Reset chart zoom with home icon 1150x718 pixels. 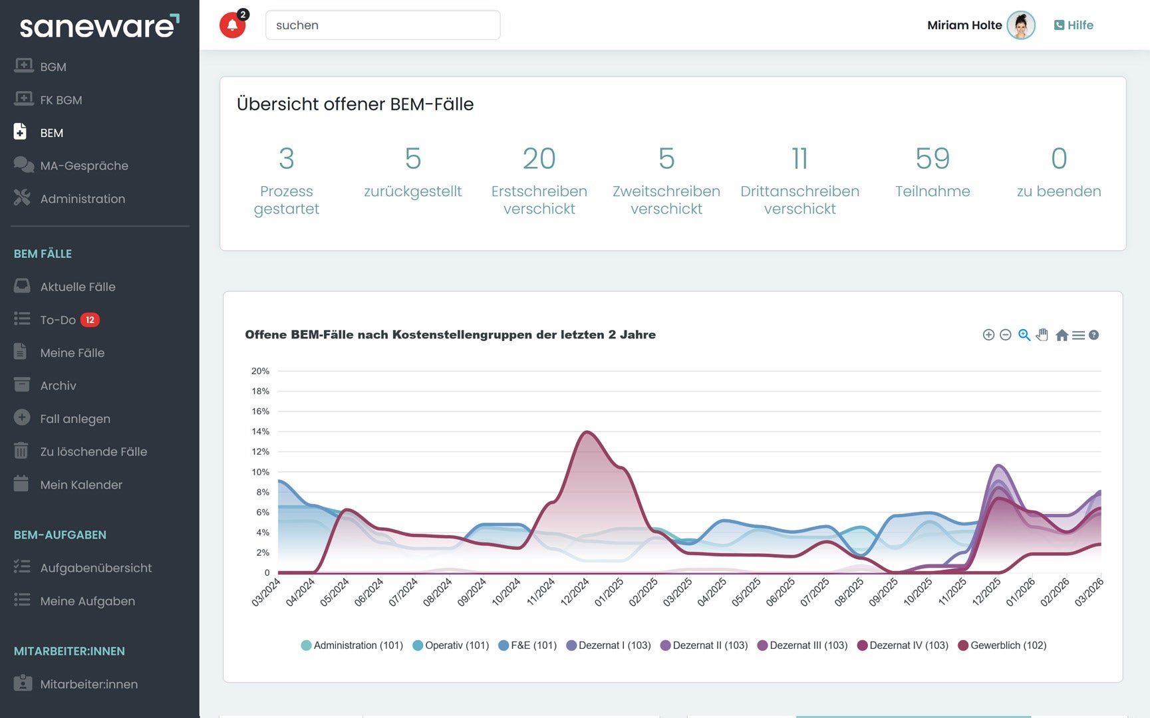[x=1062, y=335]
